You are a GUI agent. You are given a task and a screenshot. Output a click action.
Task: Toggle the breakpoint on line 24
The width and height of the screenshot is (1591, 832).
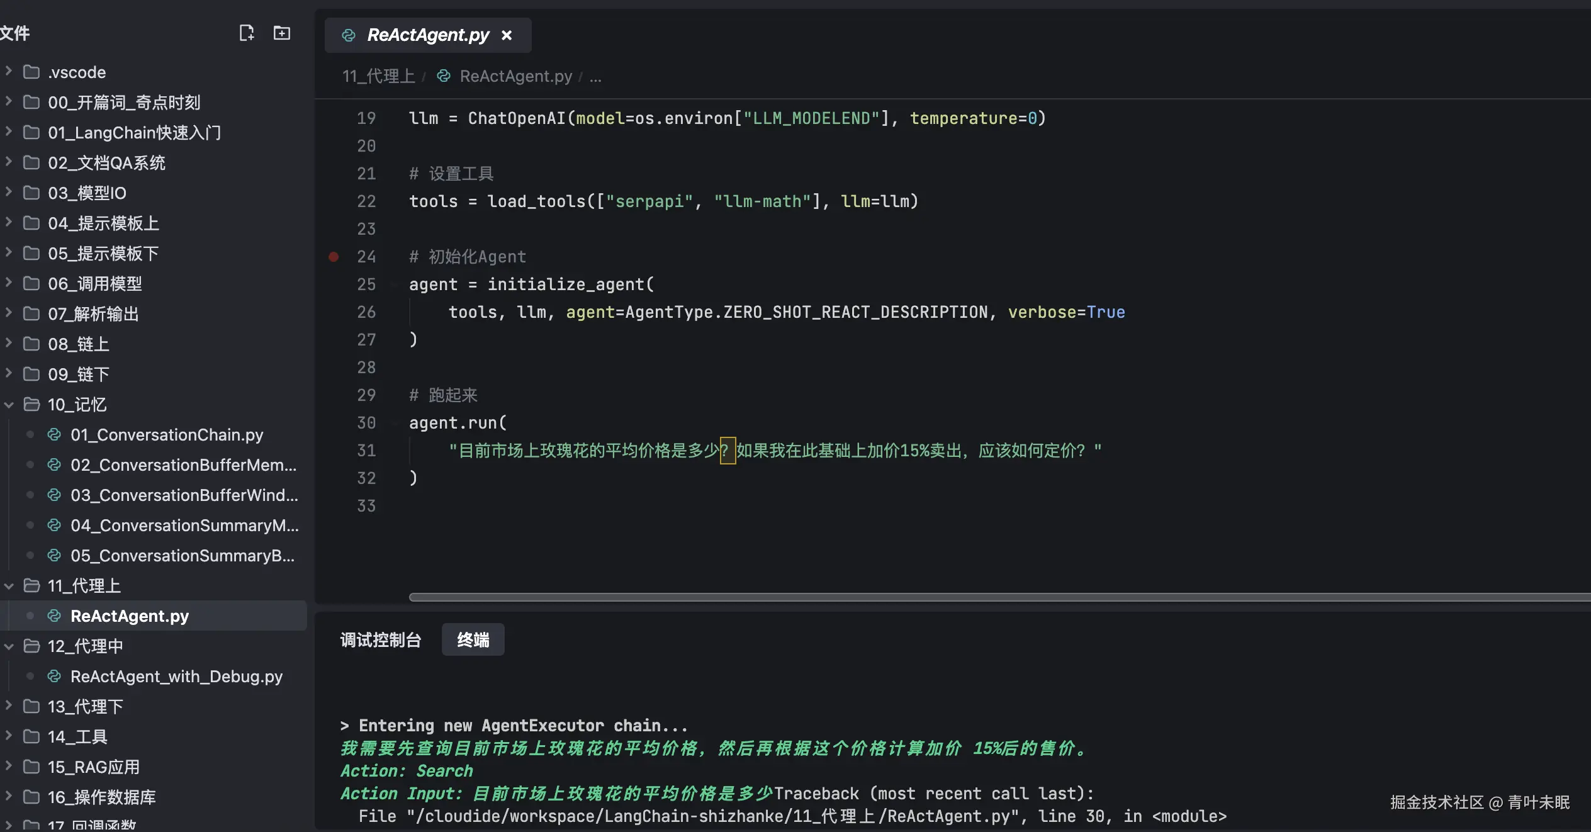(334, 257)
